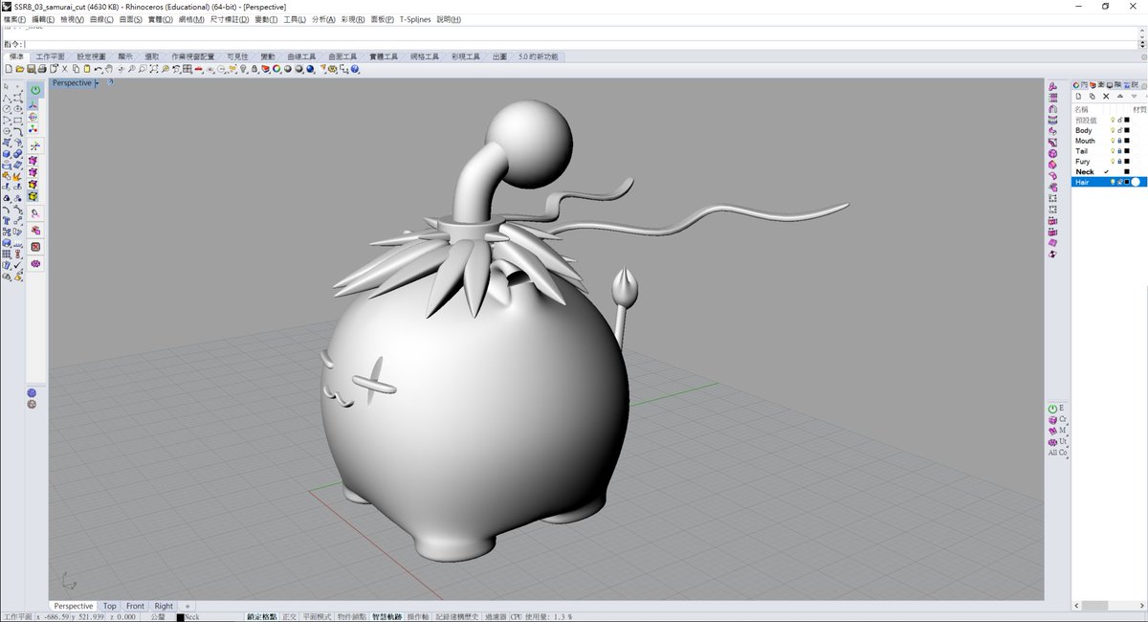Click the blue sphere render icon
Screen dimensions: 1148x622
[309, 69]
